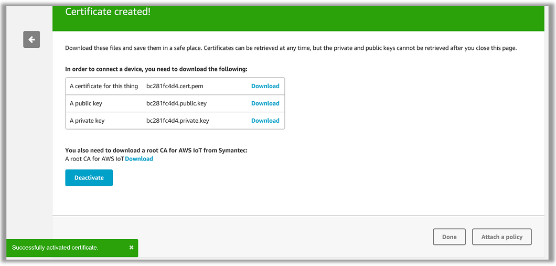
Task: Select the bc281fc4d4.private.key file name
Action: 177,121
